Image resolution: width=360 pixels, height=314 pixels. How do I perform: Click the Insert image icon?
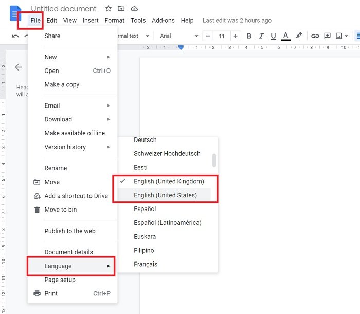[339, 36]
